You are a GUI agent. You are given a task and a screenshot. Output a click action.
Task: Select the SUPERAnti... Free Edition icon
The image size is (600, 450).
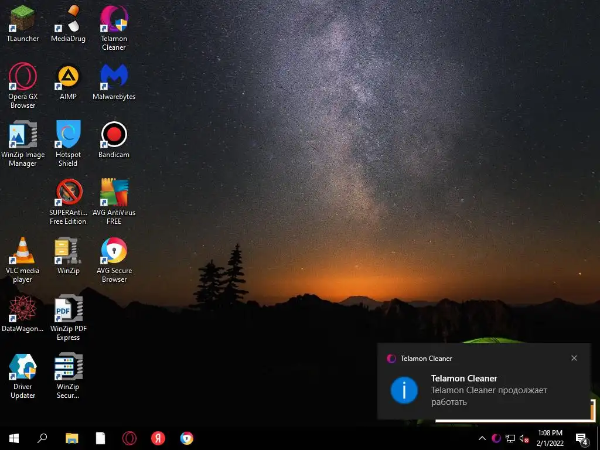pos(68,202)
